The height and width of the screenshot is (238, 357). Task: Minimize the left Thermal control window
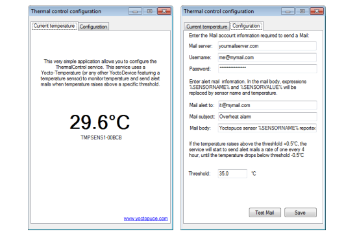pos(135,11)
